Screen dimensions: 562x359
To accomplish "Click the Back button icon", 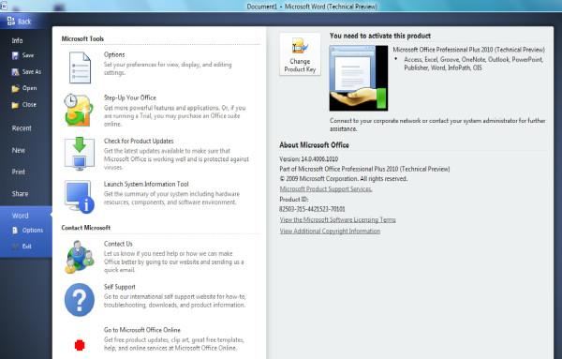I will [x=11, y=22].
